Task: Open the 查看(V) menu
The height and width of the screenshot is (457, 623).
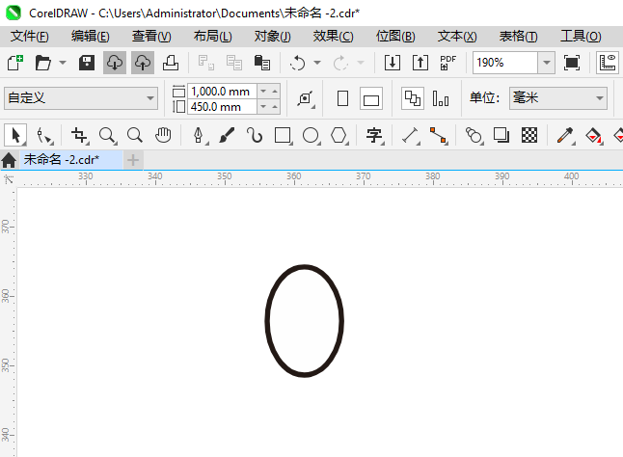Action: [151, 37]
